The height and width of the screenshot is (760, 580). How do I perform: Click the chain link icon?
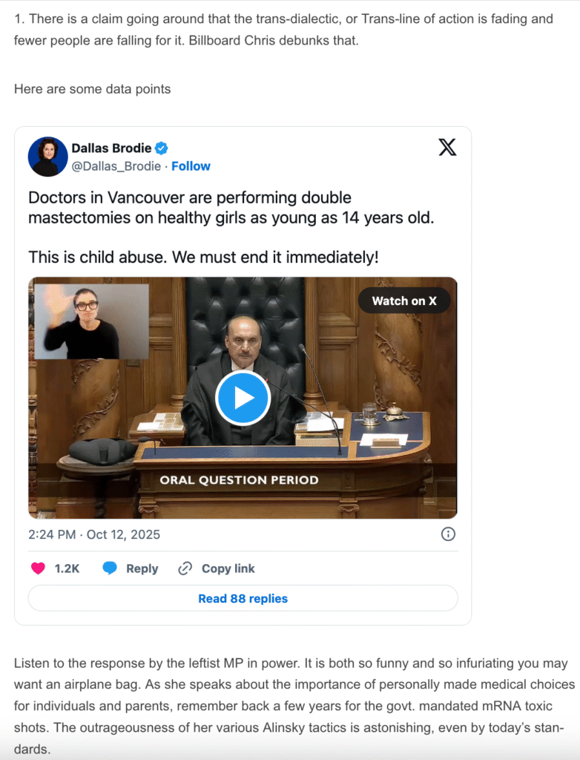[185, 569]
